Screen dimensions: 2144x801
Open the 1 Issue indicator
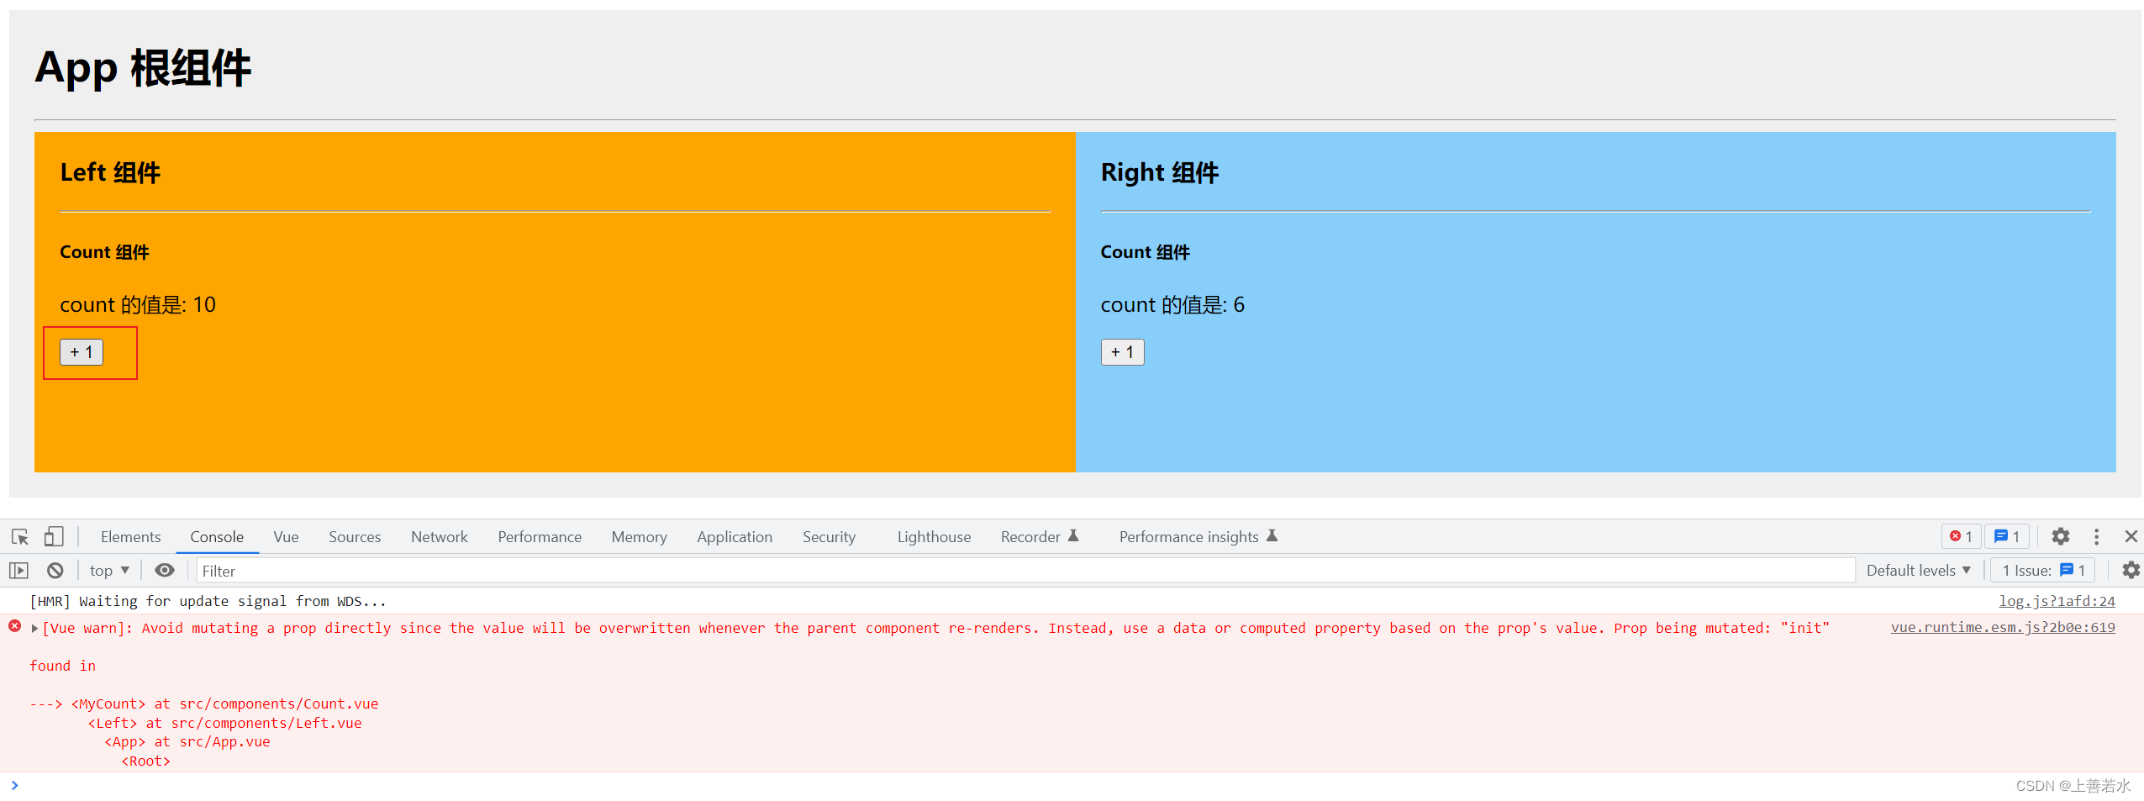coord(2043,571)
